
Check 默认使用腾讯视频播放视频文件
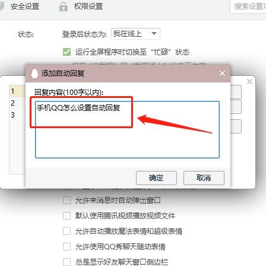pos(66,215)
